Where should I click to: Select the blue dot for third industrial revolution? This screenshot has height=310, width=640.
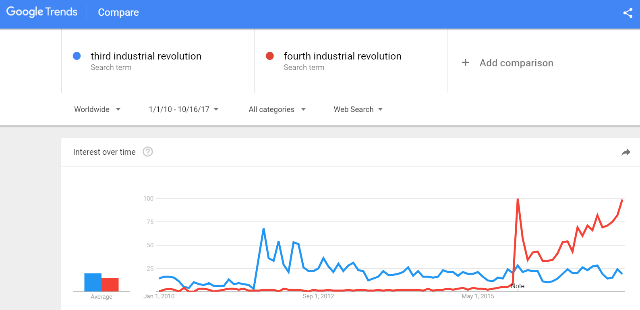pyautogui.click(x=77, y=56)
